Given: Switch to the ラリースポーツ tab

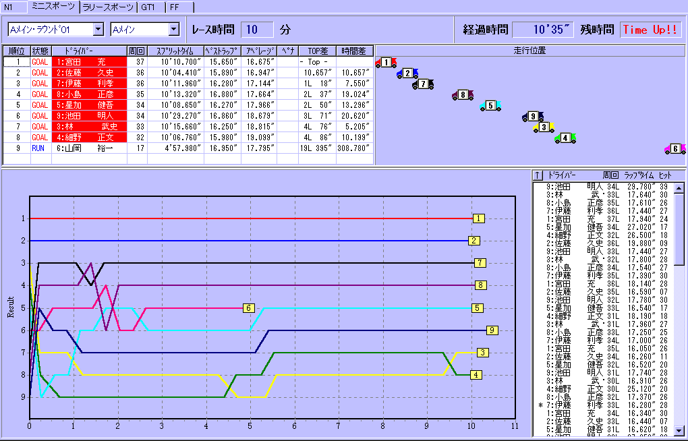Looking at the screenshot, I should (108, 7).
